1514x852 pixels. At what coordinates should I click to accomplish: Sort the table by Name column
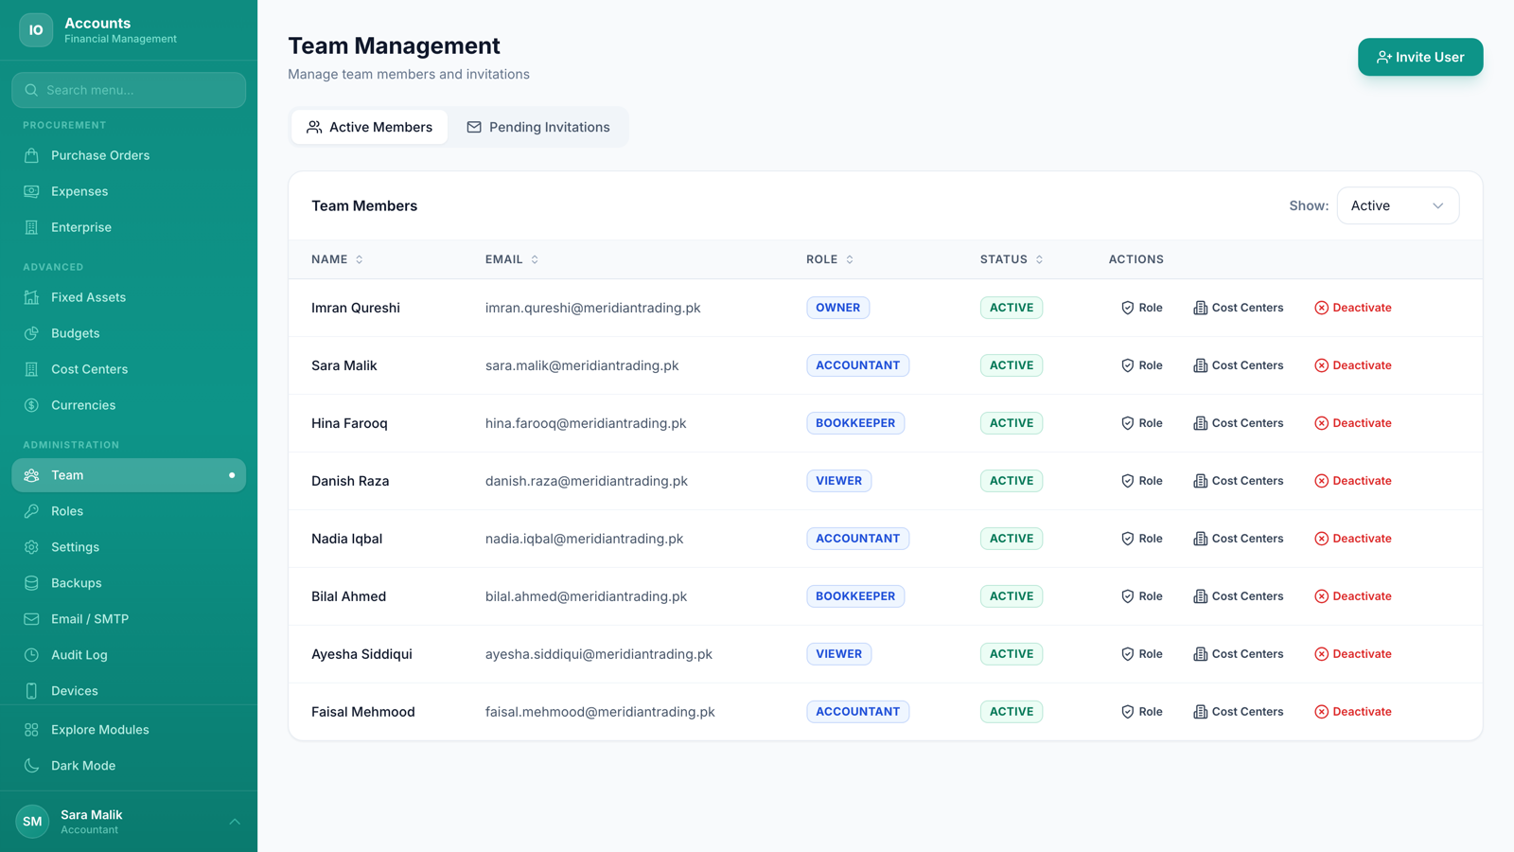point(337,259)
